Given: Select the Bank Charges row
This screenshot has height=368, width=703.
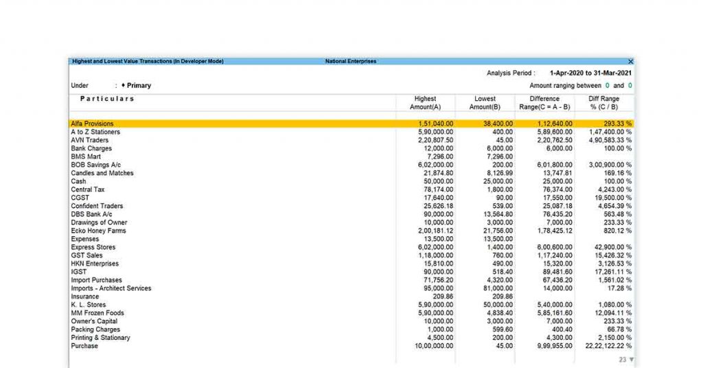Looking at the screenshot, I should point(91,148).
